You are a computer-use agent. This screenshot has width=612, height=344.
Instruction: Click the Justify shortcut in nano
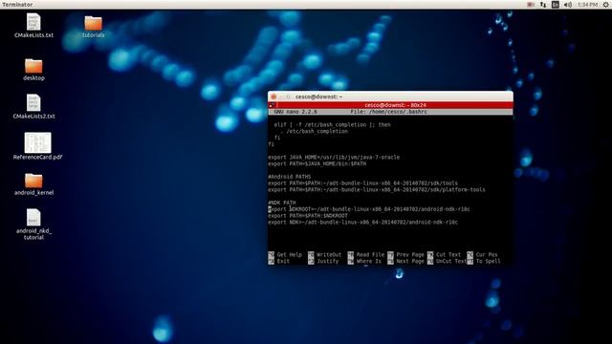[323, 261]
